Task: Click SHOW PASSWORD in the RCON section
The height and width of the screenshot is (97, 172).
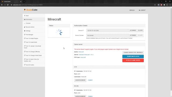Action: click(80, 96)
